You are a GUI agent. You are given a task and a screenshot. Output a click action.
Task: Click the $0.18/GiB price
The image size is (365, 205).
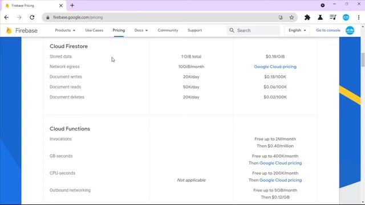pos(275,56)
